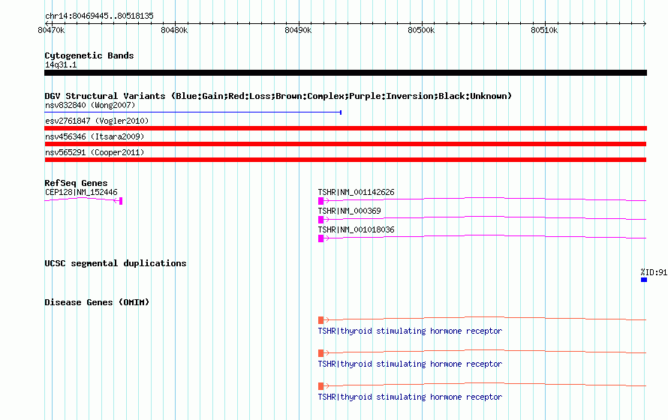The image size is (668, 420).
Task: Select the 80510k ruler tick label
Action: point(544,30)
